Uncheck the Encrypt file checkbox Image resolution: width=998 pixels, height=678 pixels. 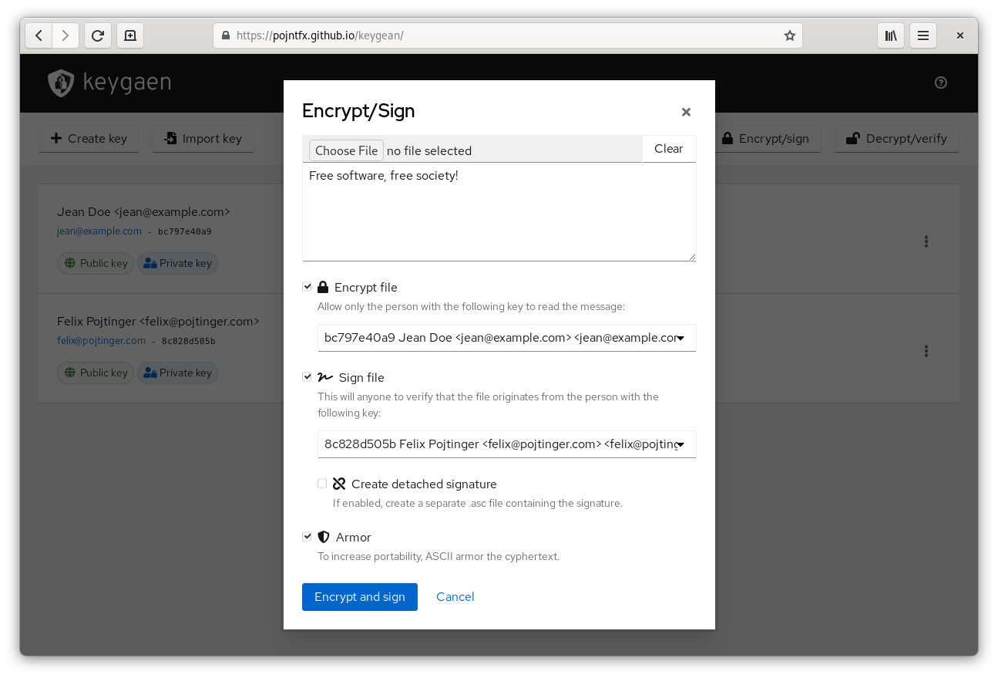click(307, 287)
